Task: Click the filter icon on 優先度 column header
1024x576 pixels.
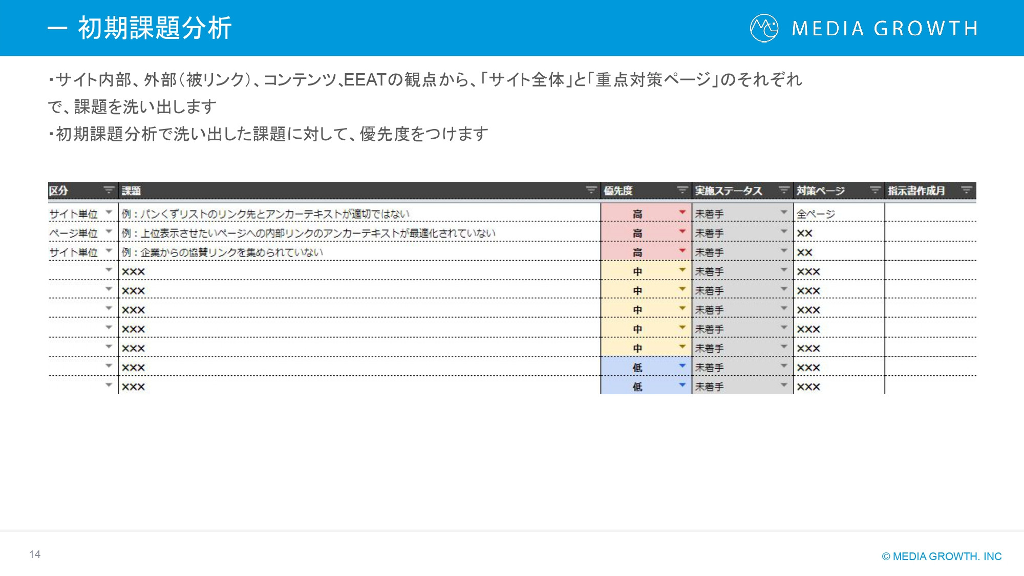Action: tap(682, 190)
